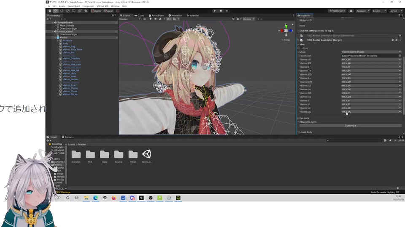
Task: Click the Customize button
Action: point(350,126)
